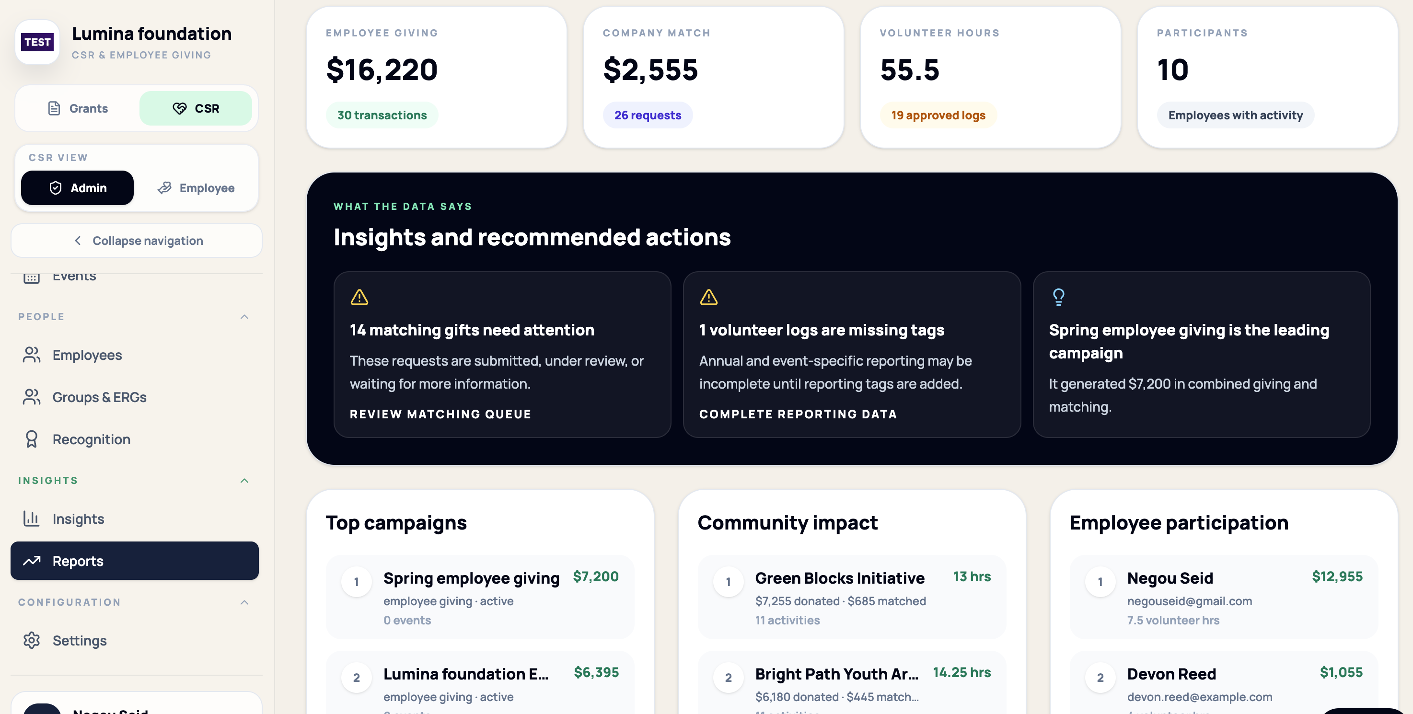Click Review Matching Queue link
The width and height of the screenshot is (1413, 714).
(x=440, y=414)
